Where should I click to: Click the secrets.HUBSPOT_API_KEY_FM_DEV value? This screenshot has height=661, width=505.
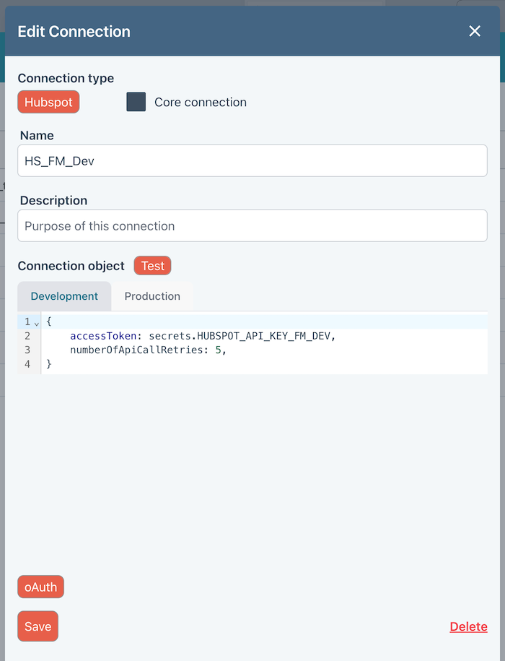pos(242,336)
